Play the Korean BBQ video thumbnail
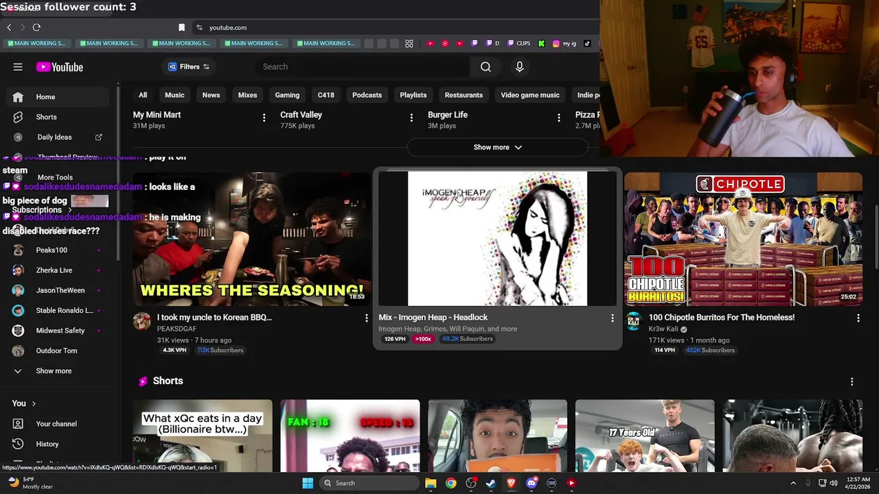 point(252,239)
